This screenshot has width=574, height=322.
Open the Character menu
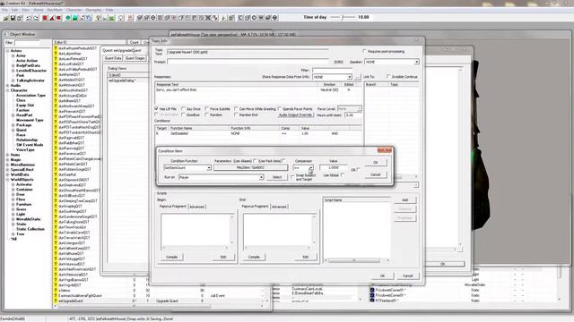click(x=74, y=10)
